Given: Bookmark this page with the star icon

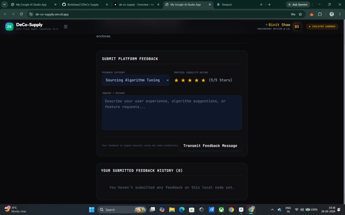Looking at the screenshot, I should [300, 14].
